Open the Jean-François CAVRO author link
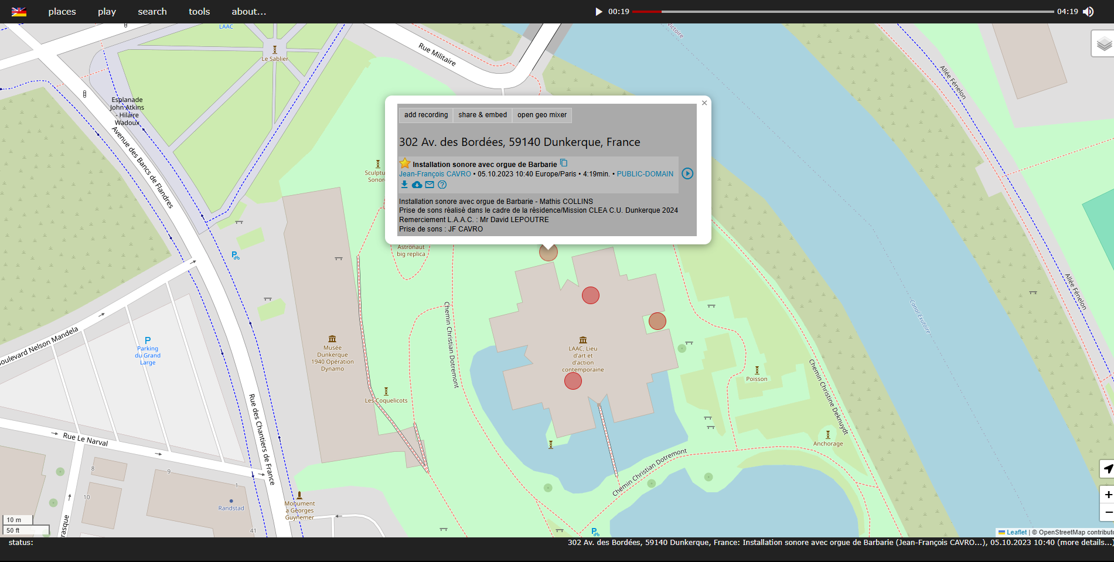The height and width of the screenshot is (562, 1114). pyautogui.click(x=435, y=174)
